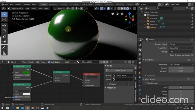Open the Render properties tab
The width and height of the screenshot is (195, 110).
(140, 50)
